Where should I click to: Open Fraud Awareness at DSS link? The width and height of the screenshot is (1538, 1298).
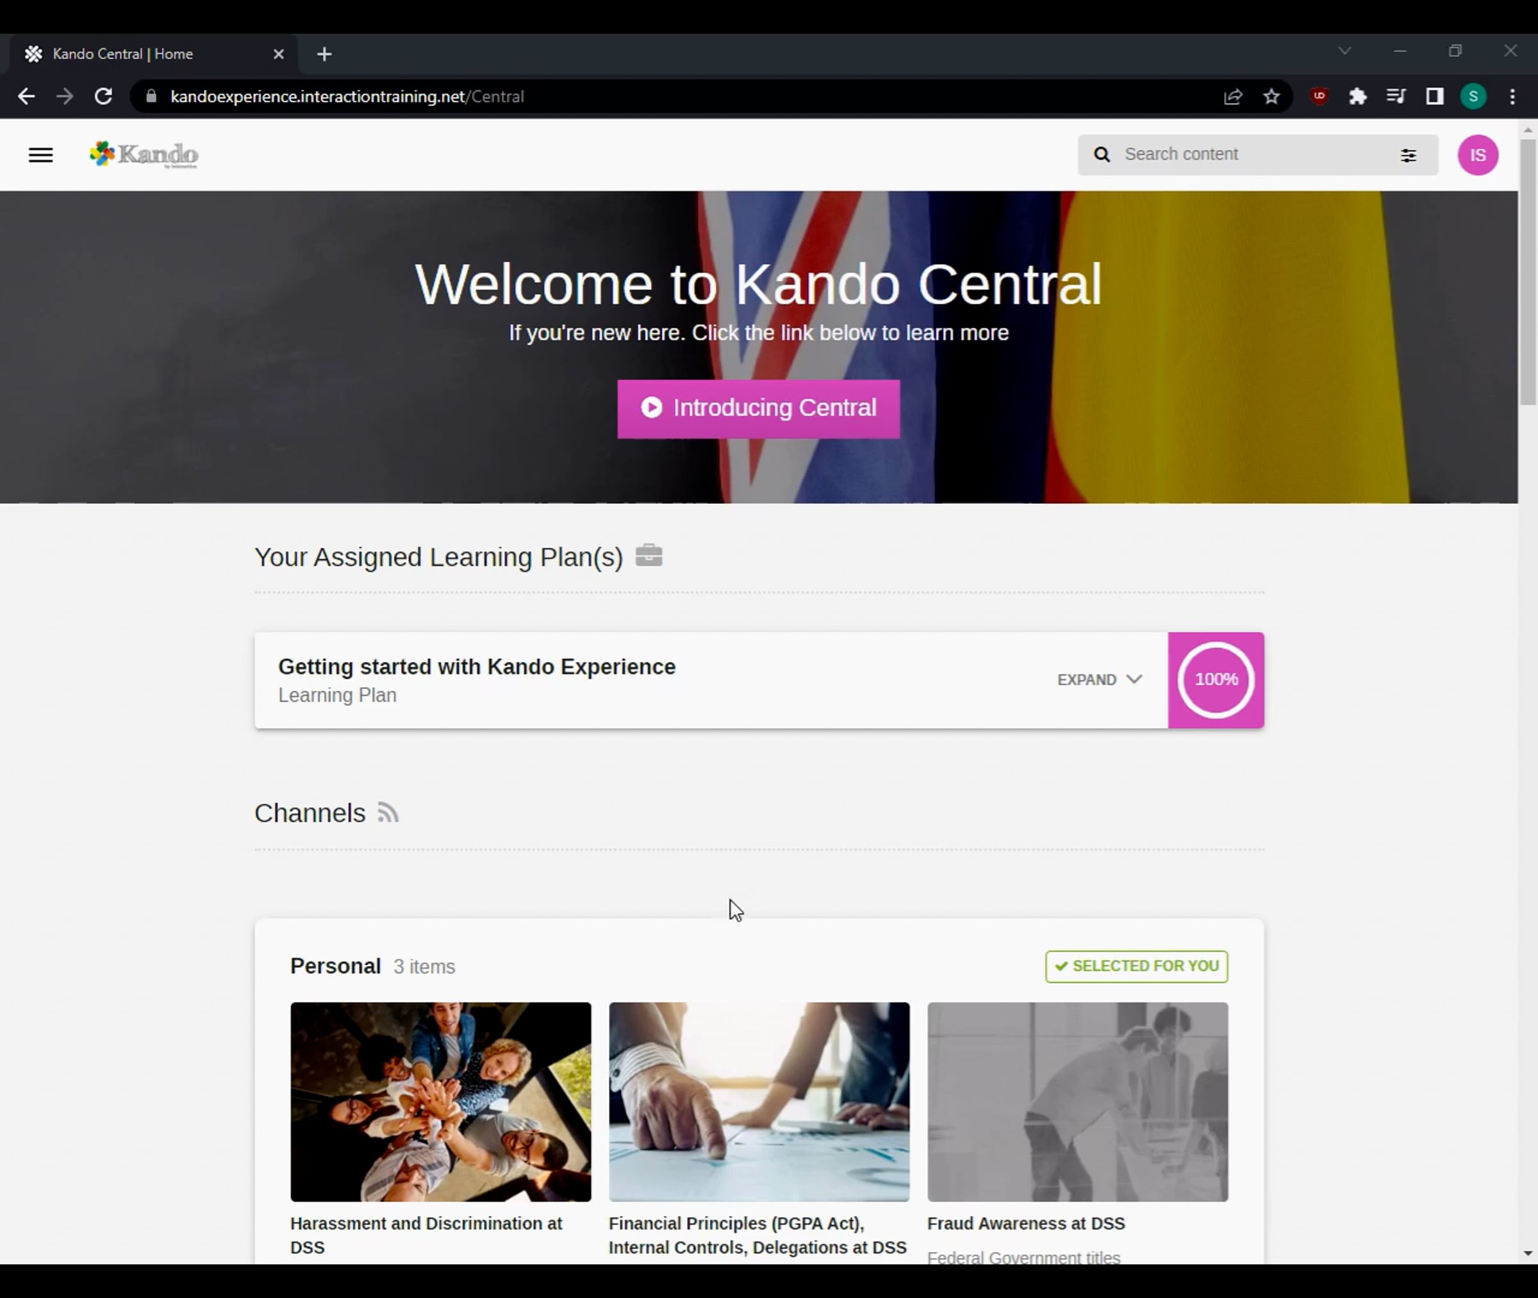[x=1025, y=1224]
